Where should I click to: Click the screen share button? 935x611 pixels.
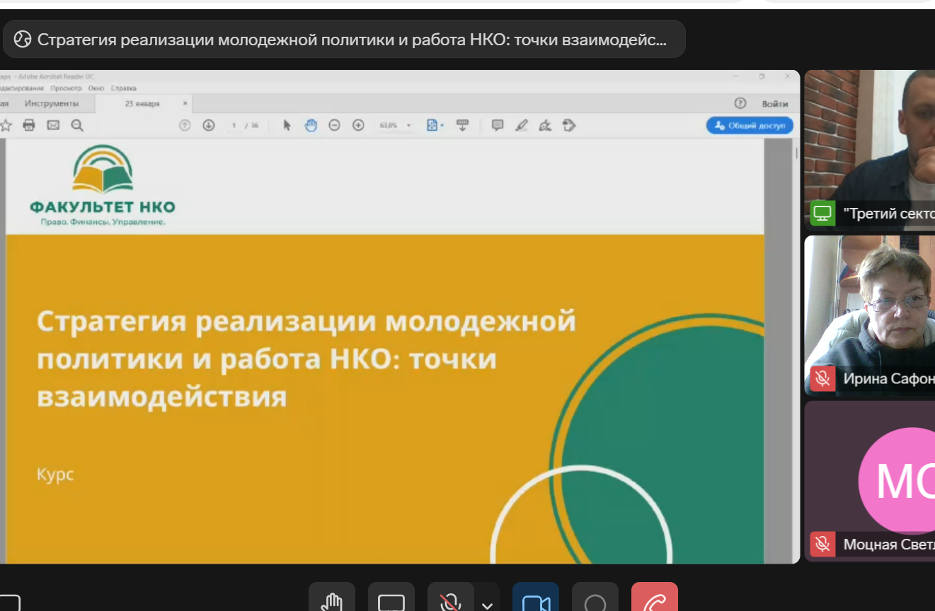coord(391,601)
